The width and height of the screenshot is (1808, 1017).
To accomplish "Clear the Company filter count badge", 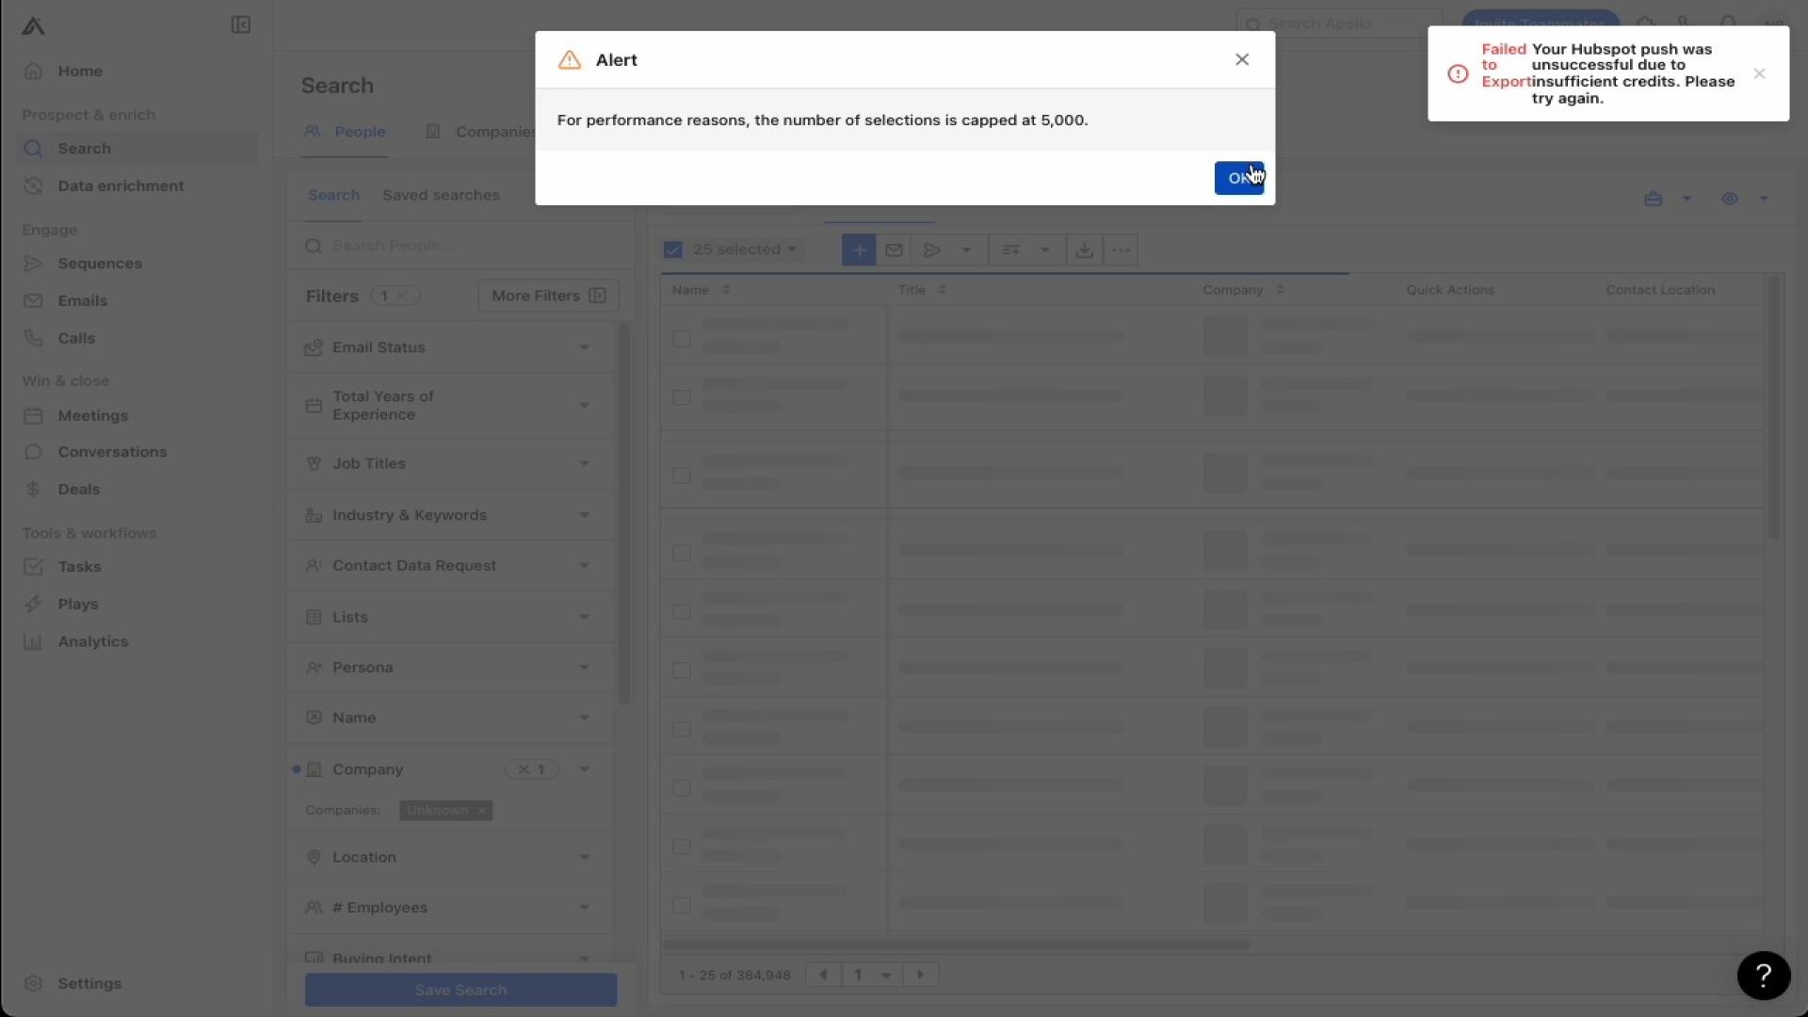I will click(532, 769).
